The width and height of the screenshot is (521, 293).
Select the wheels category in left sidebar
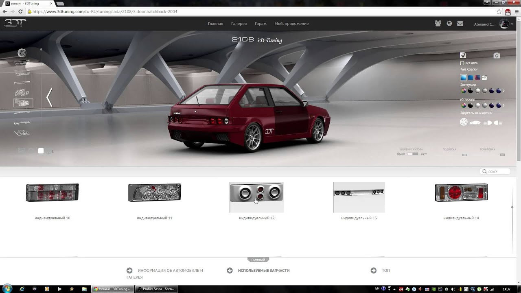point(22,53)
